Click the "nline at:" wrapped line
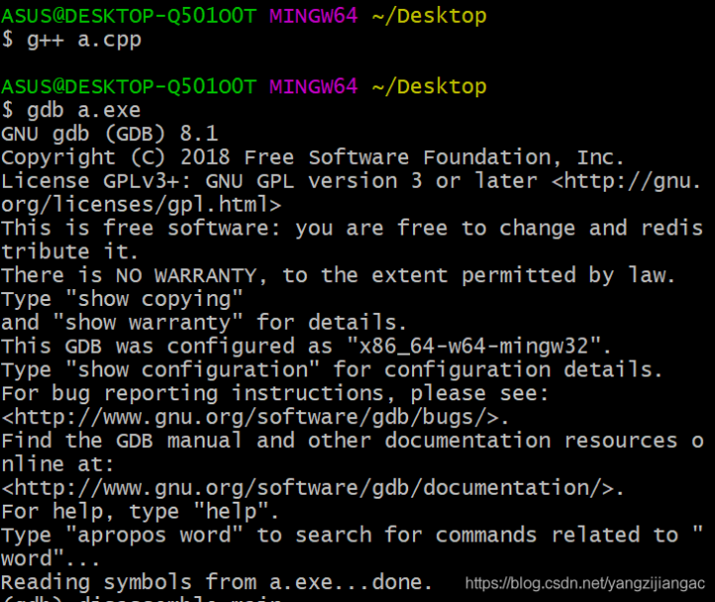This screenshot has width=715, height=602. point(58,464)
